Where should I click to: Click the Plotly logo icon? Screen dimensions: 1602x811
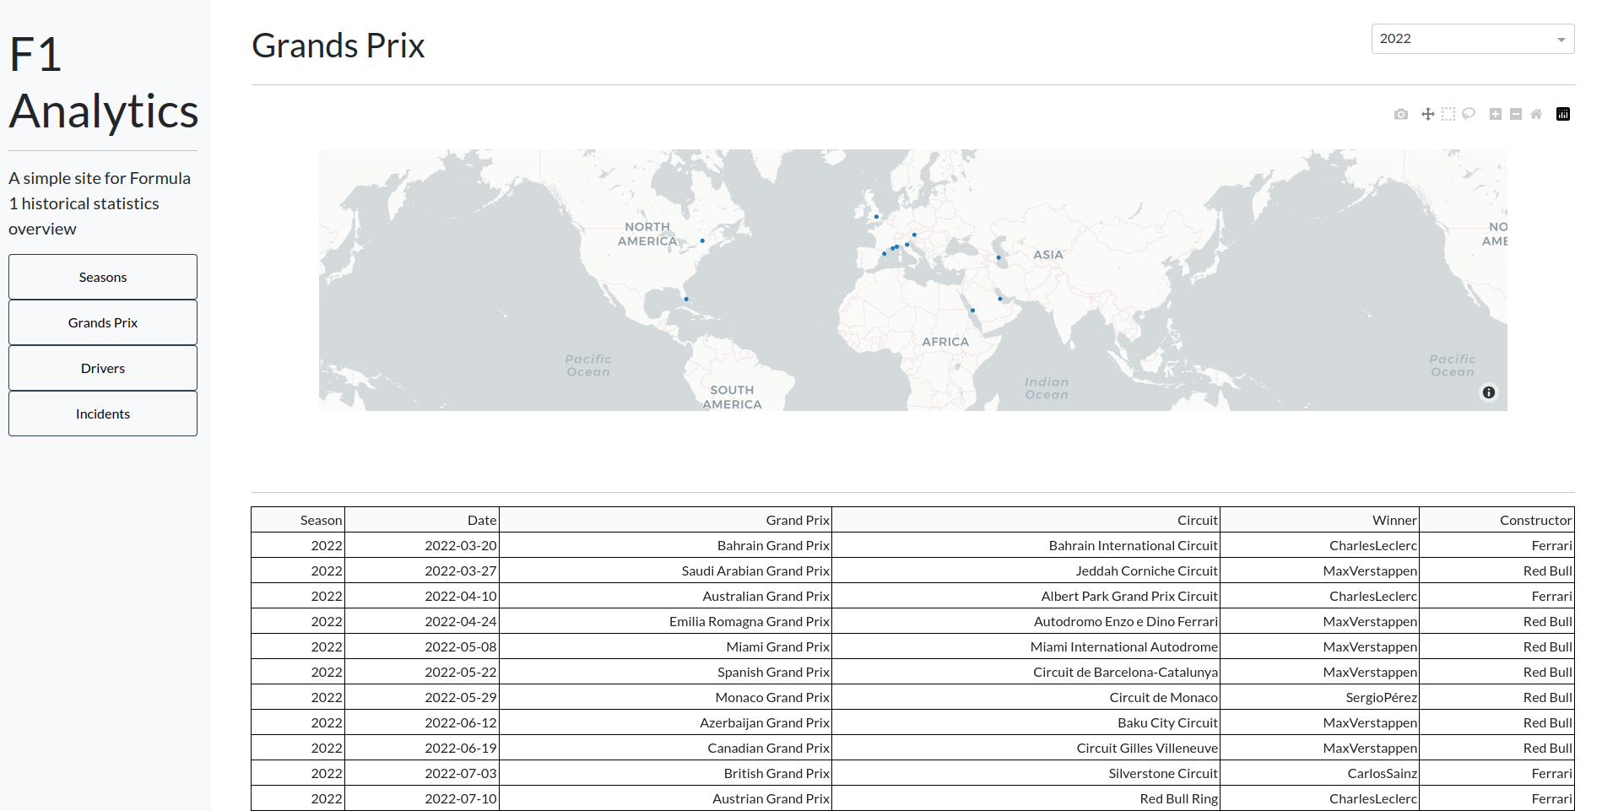(1563, 114)
